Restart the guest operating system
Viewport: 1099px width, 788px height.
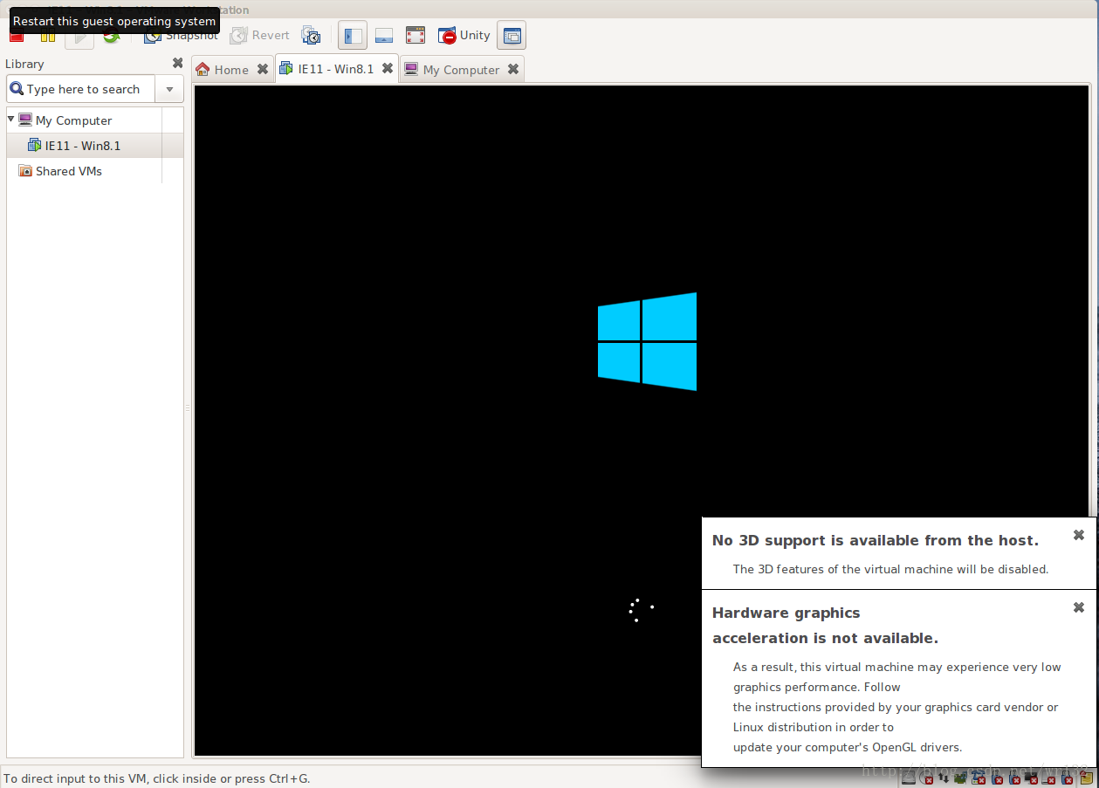pyautogui.click(x=112, y=35)
